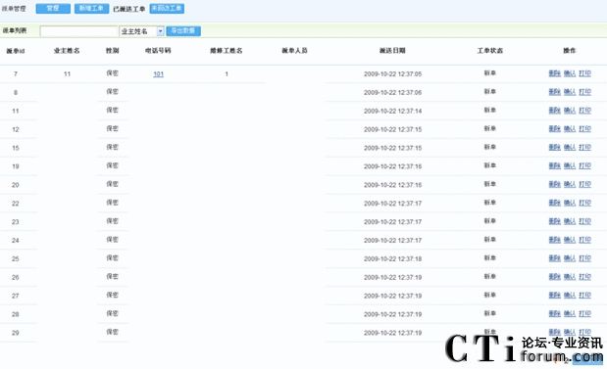Confirm order 8 via 确认 link
Image resolution: width=607 pixels, height=369 pixels.
570,92
